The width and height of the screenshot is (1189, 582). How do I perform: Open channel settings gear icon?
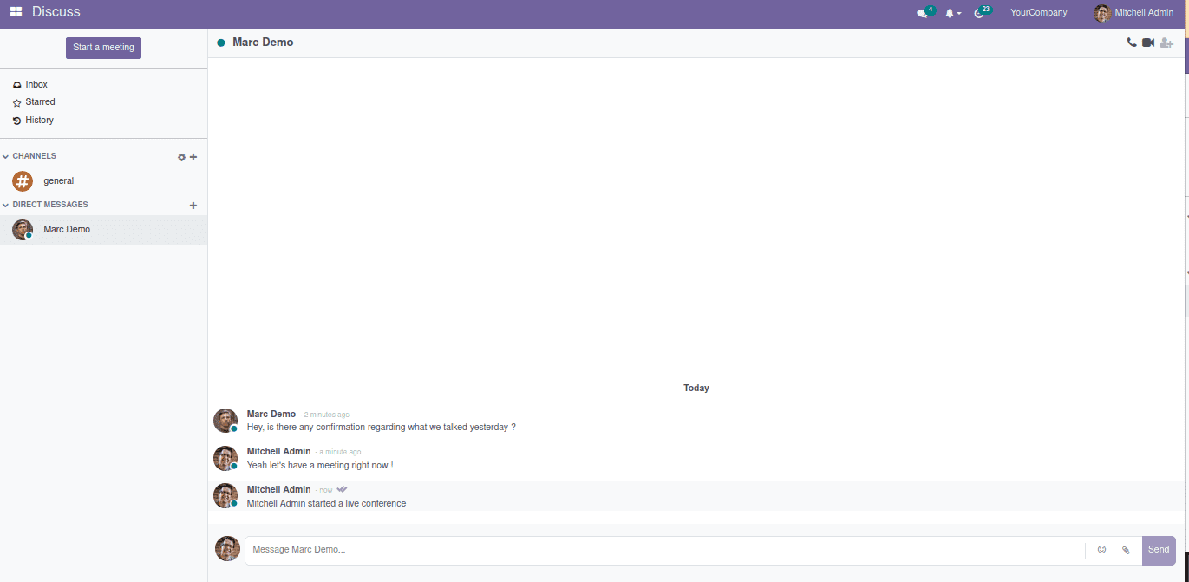tap(181, 157)
